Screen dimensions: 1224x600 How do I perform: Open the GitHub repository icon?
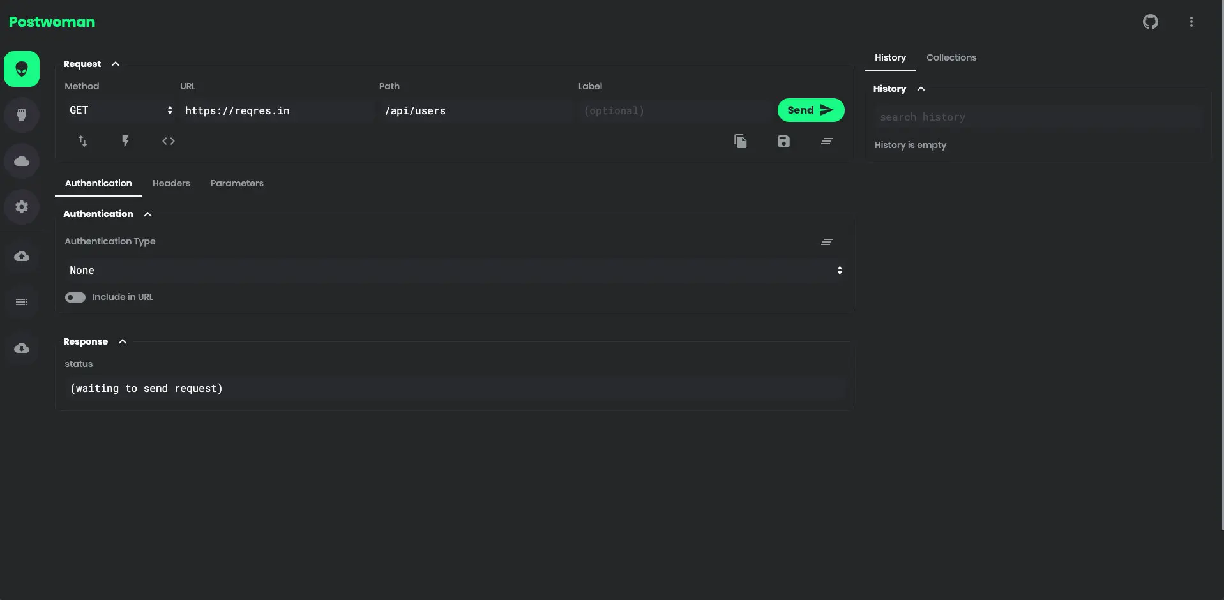tap(1151, 22)
